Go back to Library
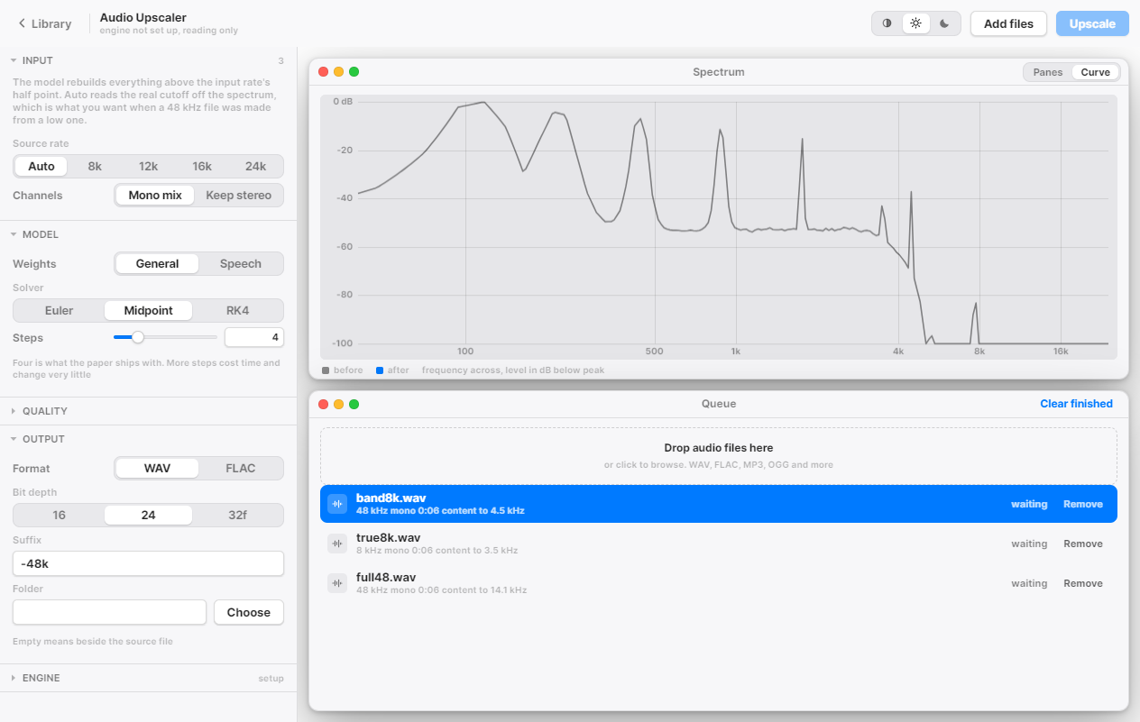1140x722 pixels. [x=45, y=23]
